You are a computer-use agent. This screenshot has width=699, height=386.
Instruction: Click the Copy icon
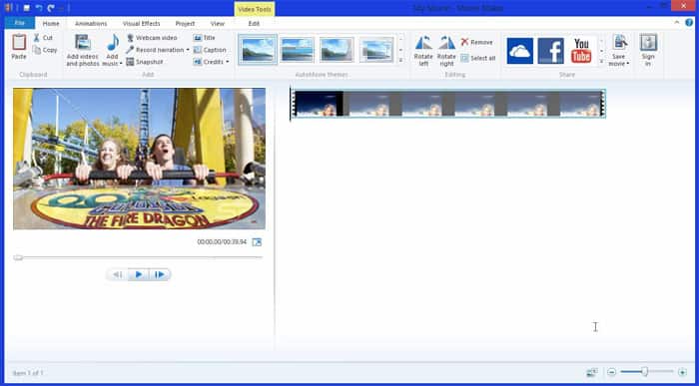point(37,50)
